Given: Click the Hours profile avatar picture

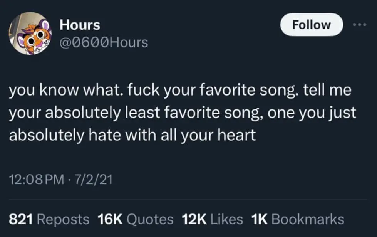Looking at the screenshot, I should (30, 33).
